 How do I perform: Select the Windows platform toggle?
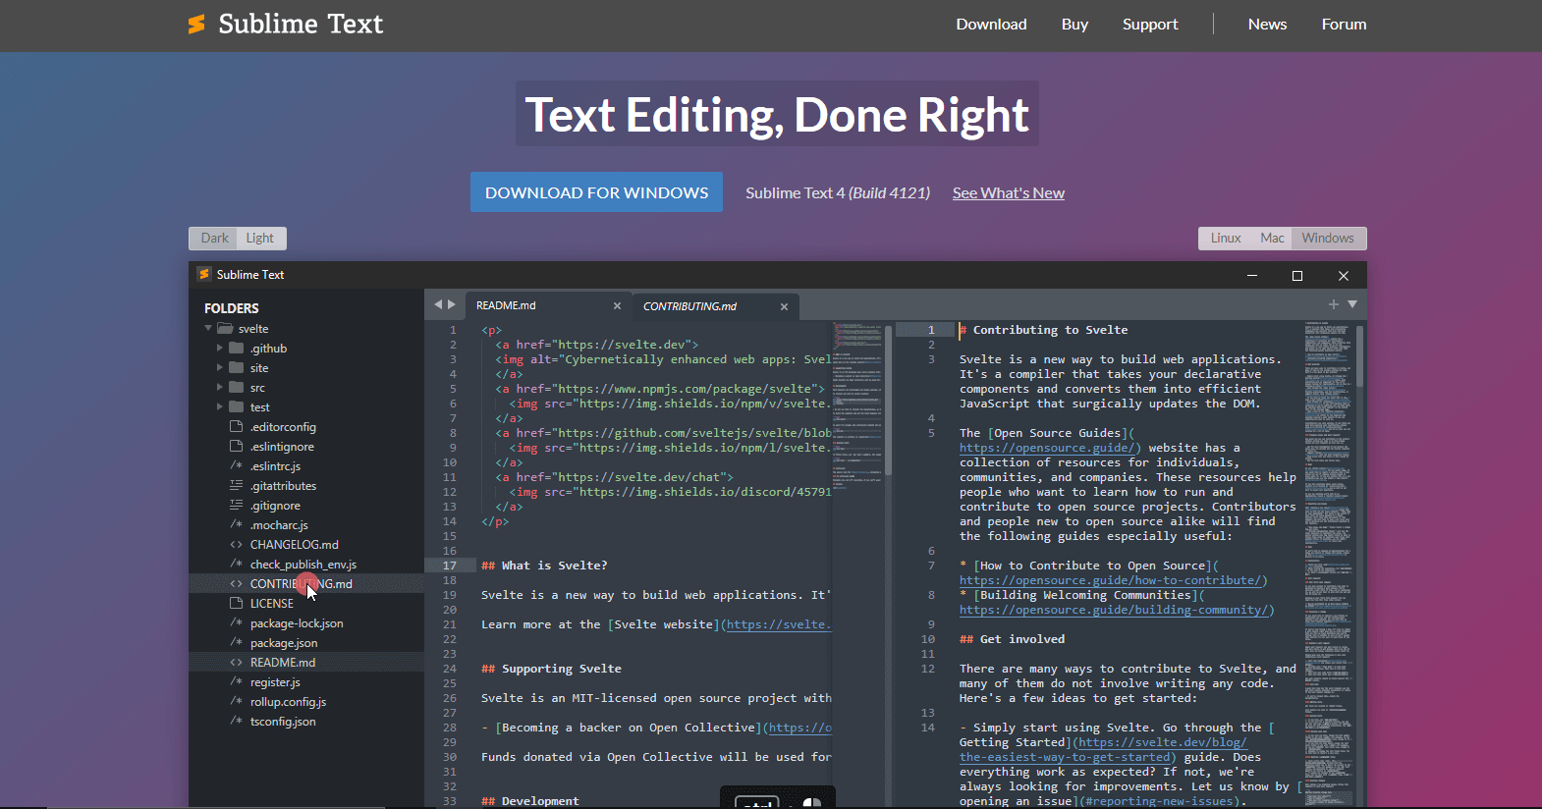pos(1328,239)
